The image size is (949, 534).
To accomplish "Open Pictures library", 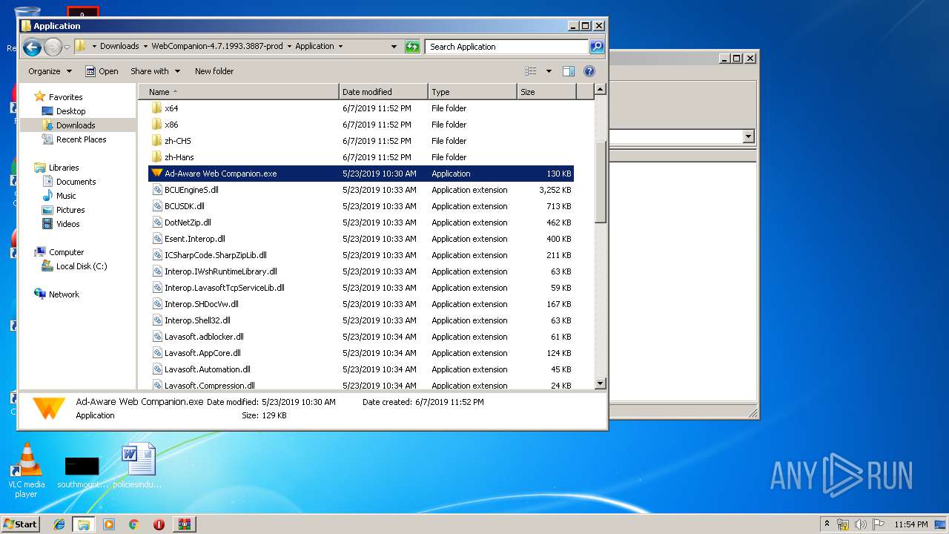I will (x=69, y=210).
